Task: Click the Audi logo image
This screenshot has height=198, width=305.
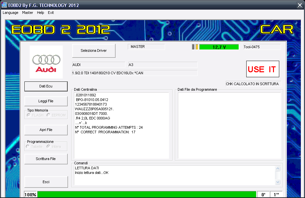Action: click(46, 62)
